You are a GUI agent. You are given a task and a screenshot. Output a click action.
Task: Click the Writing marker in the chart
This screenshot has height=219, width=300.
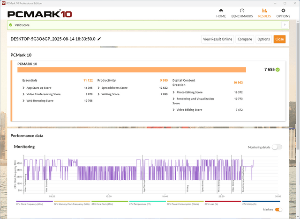click(187, 188)
